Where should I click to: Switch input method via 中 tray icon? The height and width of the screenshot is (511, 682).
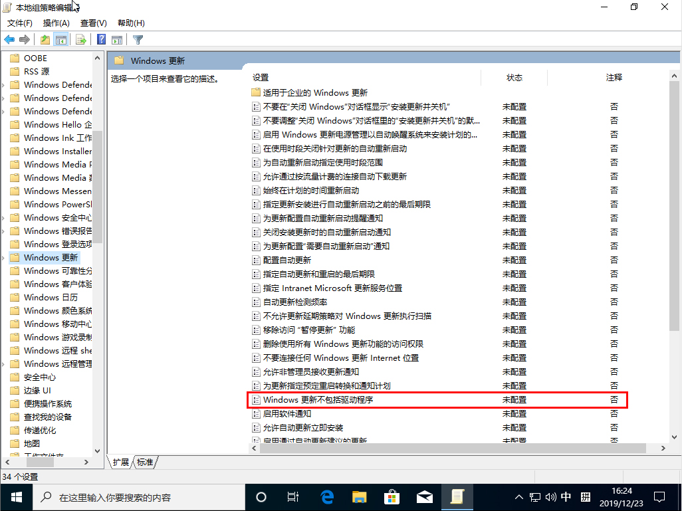[x=567, y=496]
